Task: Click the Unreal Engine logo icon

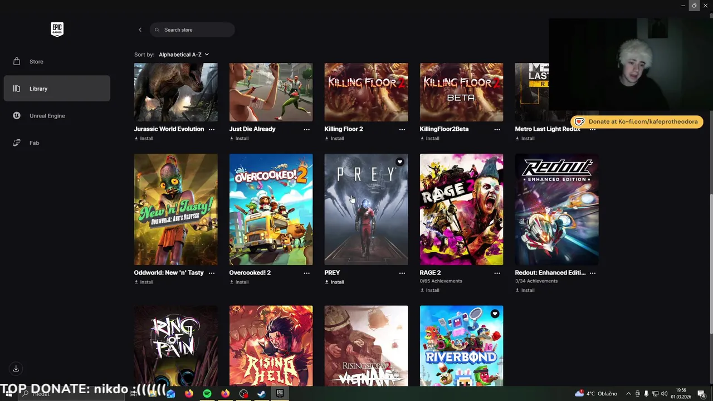Action: (17, 116)
